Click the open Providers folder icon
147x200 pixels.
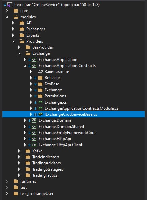[22, 41]
